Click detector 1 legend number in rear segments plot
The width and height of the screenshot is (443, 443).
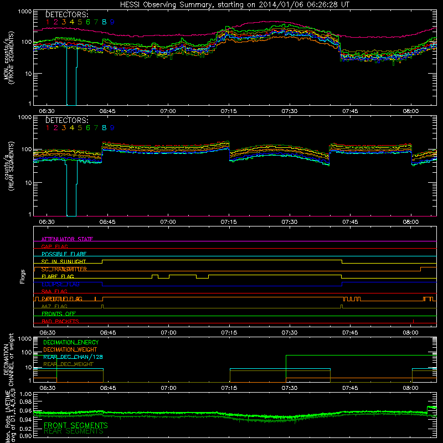pyautogui.click(x=48, y=128)
